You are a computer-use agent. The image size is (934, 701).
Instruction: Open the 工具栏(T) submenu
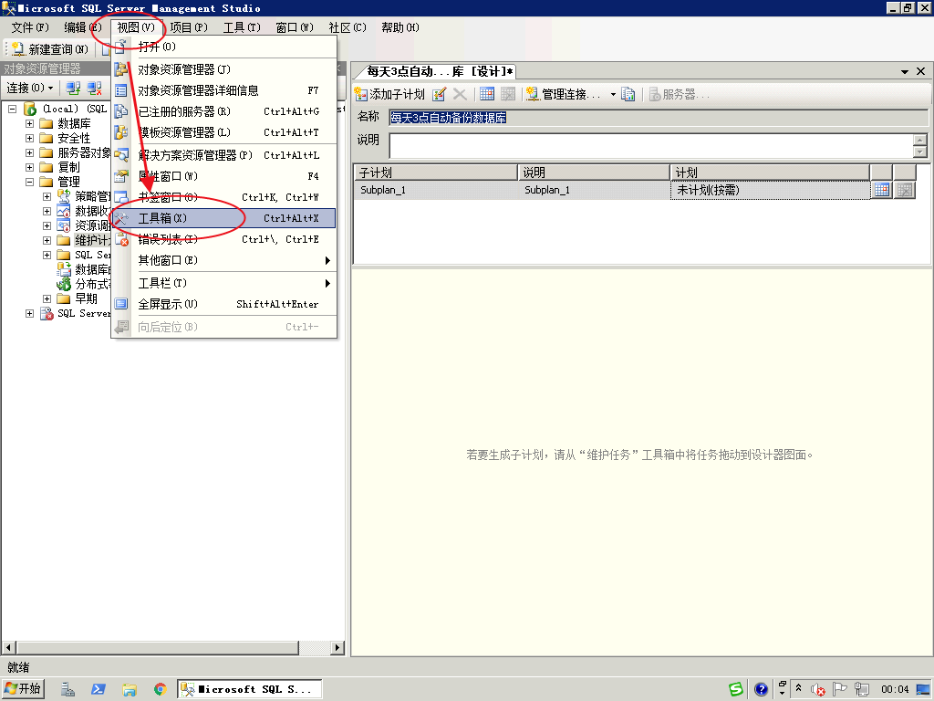tap(224, 283)
